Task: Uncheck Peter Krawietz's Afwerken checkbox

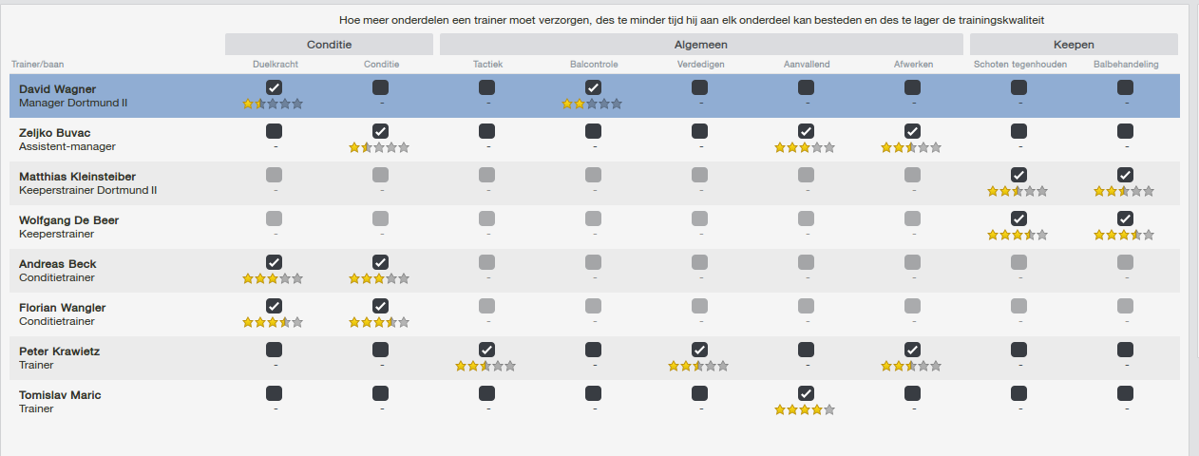Action: click(912, 350)
